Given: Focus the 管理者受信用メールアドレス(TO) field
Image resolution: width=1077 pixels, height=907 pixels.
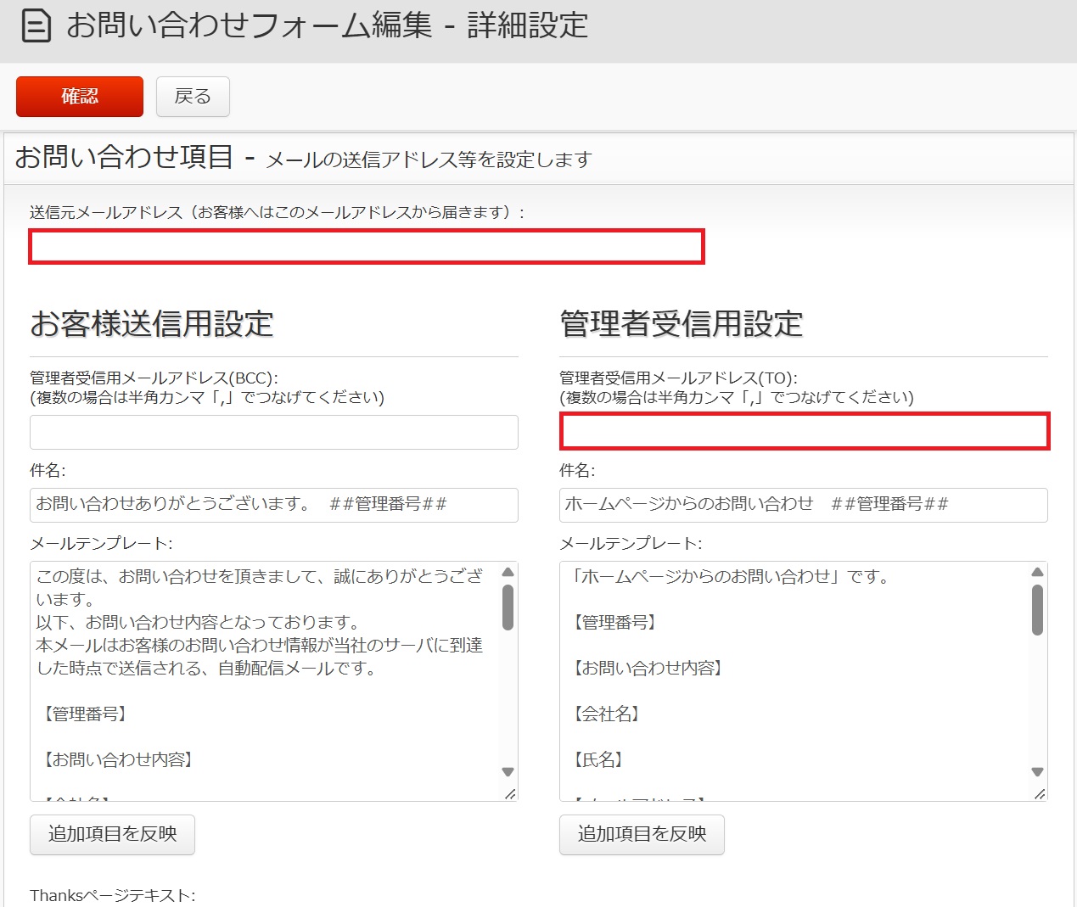Looking at the screenshot, I should coord(805,432).
